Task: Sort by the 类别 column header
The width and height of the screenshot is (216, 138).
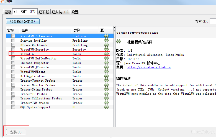Action: pyautogui.click(x=85, y=30)
